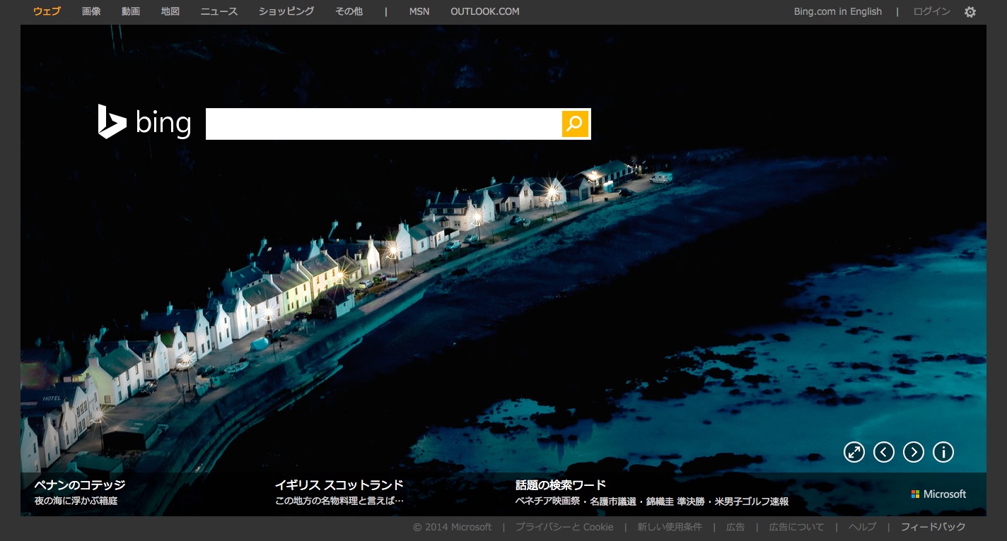Go to the 地図 (Maps) section
The height and width of the screenshot is (541, 1007).
pyautogui.click(x=170, y=11)
